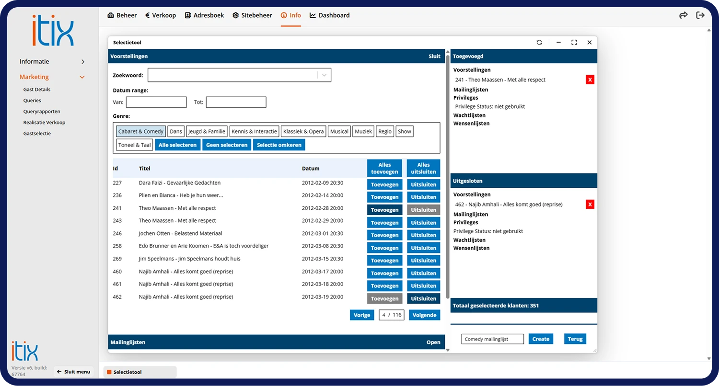The image size is (719, 386).
Task: Click Selectie omkeren button
Action: tap(279, 145)
